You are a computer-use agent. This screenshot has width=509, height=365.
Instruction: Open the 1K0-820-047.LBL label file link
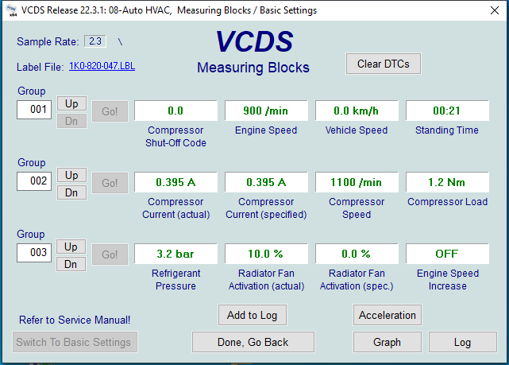tap(102, 66)
